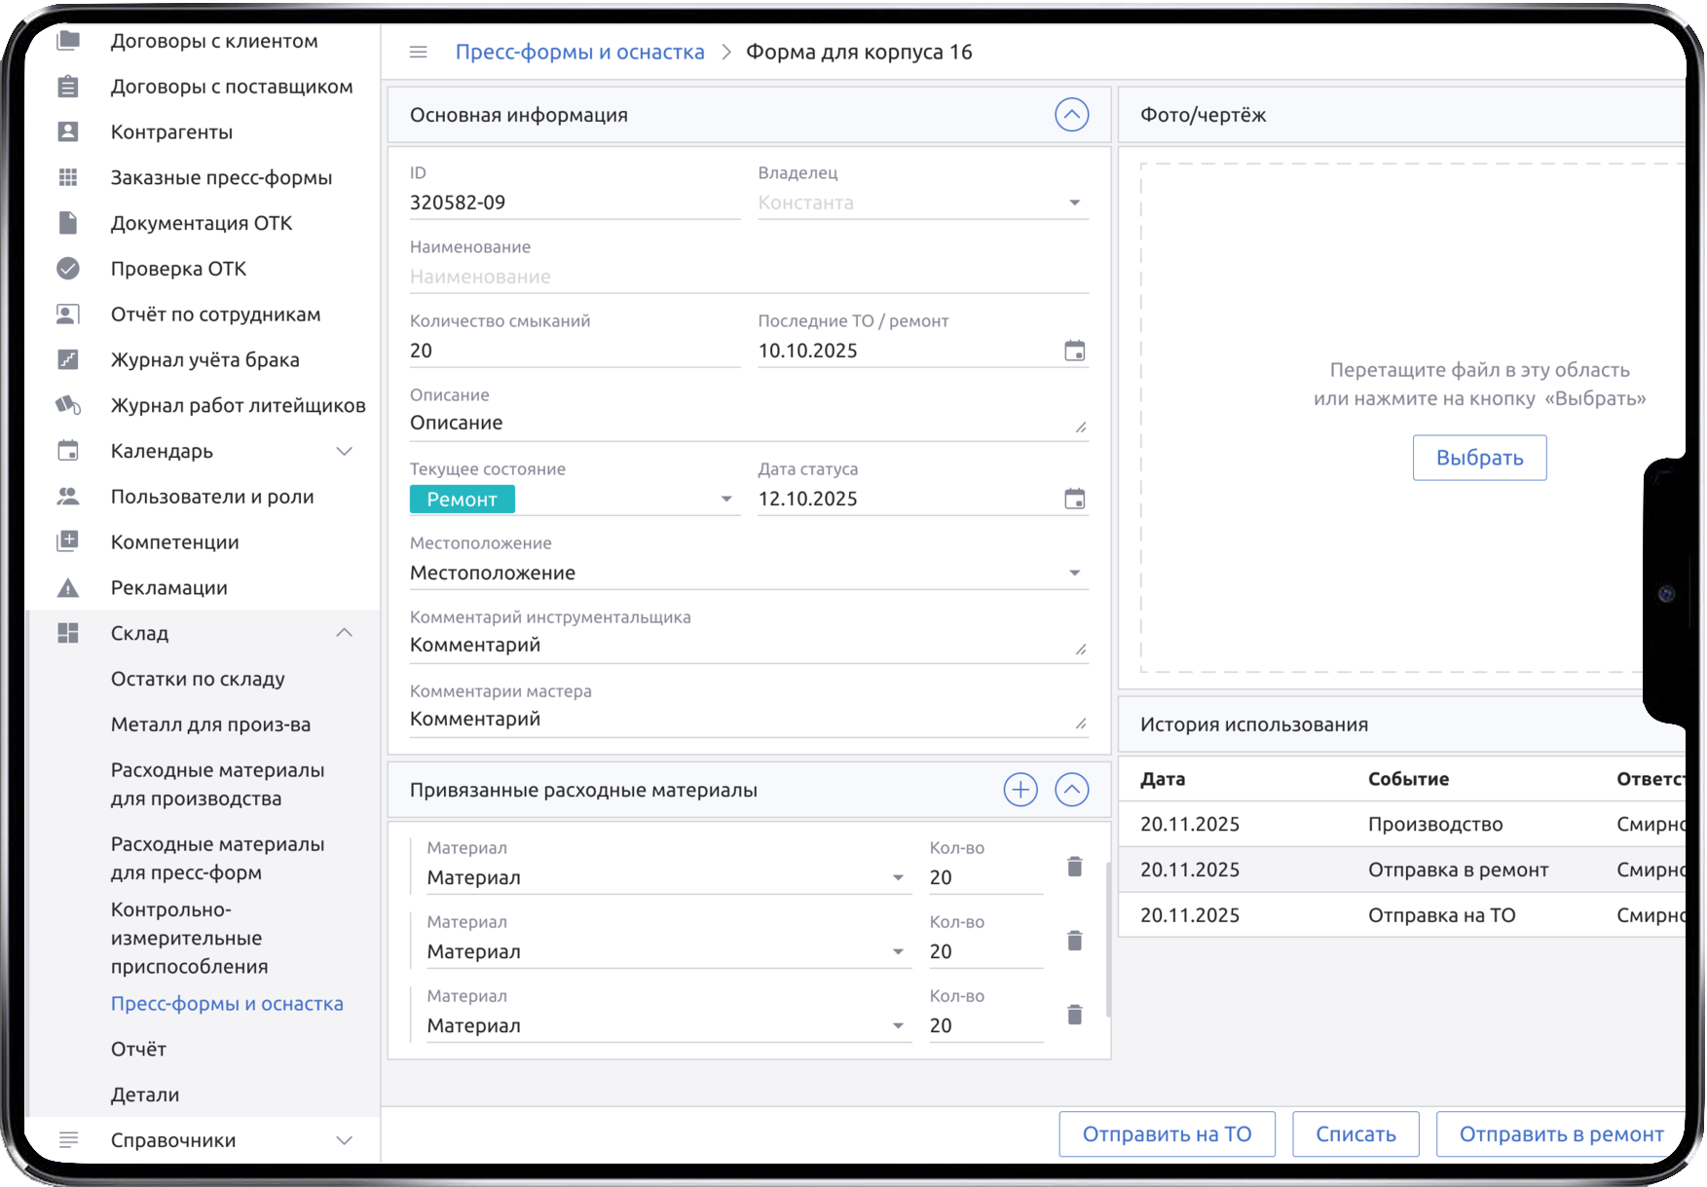
Task: Expand the Календарь sidebar section
Action: point(345,451)
